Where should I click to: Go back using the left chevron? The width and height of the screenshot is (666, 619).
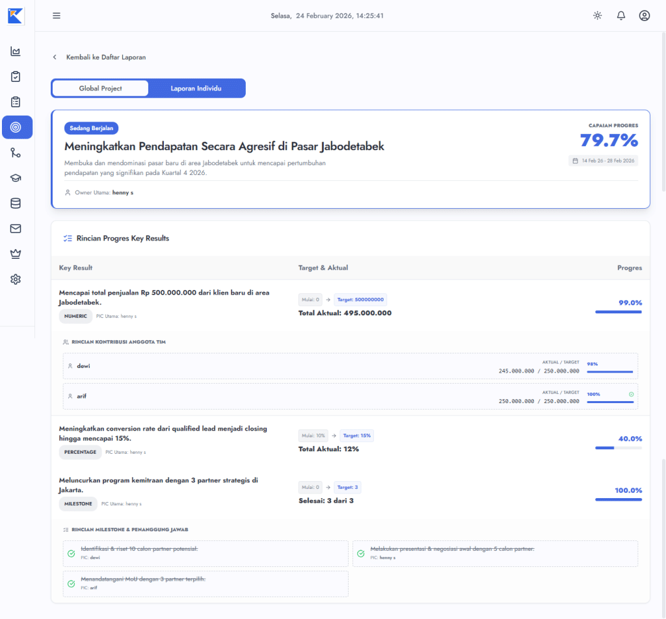coord(55,57)
